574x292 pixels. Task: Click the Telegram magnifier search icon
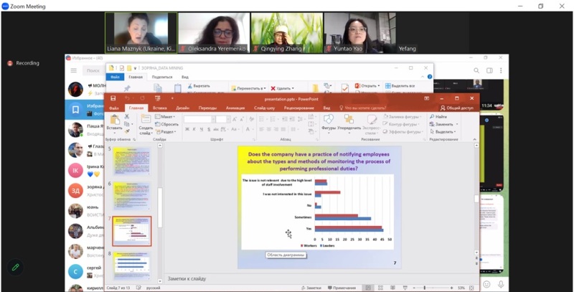(476, 70)
